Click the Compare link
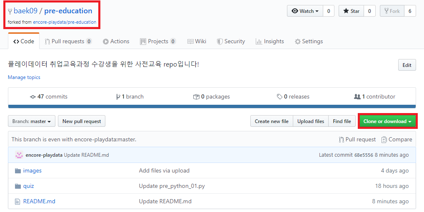424x212 pixels. pos(397,139)
